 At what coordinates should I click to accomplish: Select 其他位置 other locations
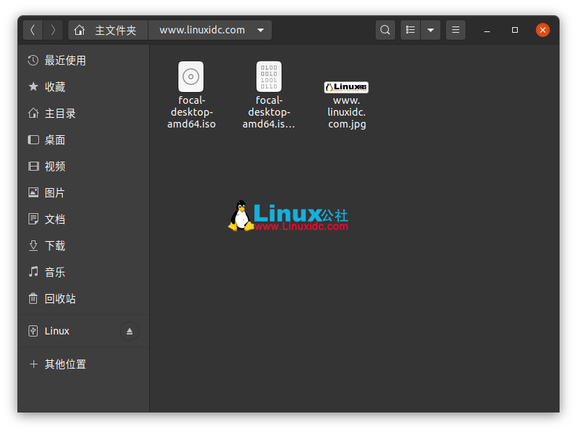65,364
